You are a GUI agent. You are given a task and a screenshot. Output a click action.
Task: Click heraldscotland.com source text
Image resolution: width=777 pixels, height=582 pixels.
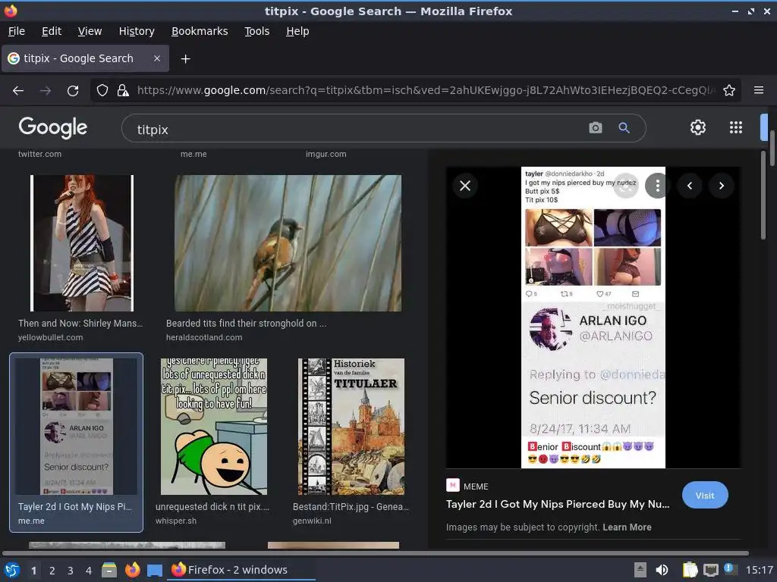204,337
